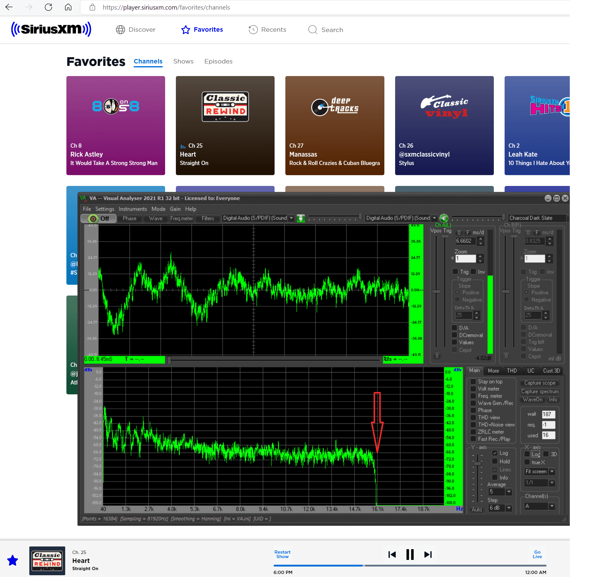Open the Fit screen dropdown
Screen dimensions: 603x577
point(552,472)
